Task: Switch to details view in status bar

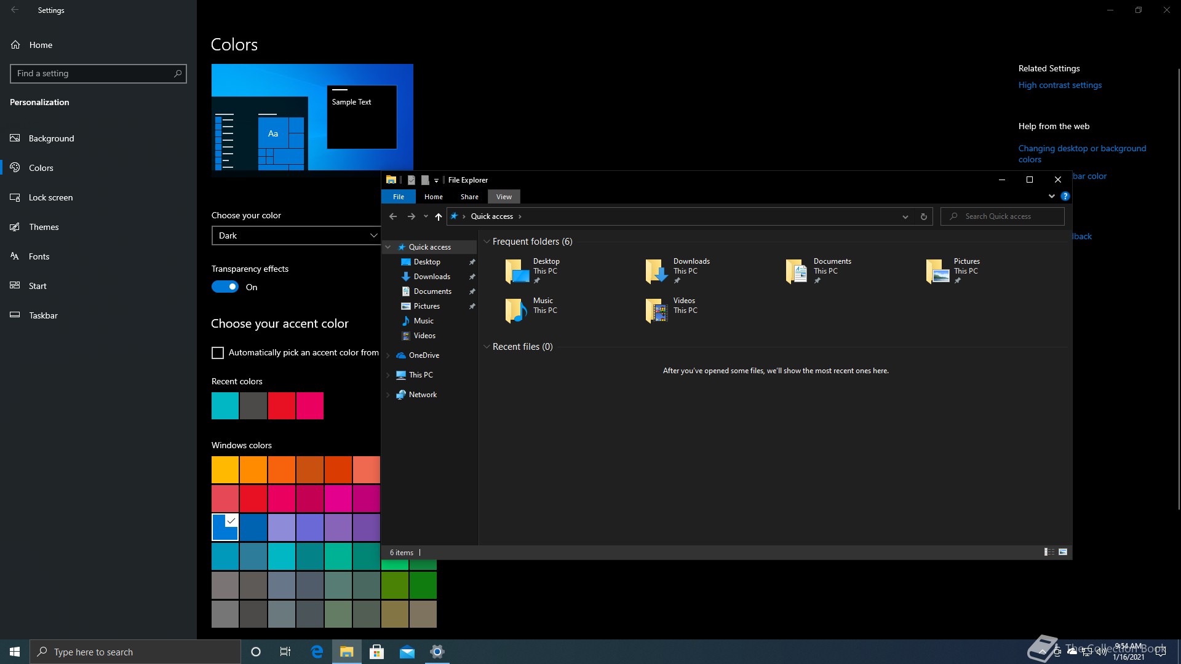Action: click(1049, 552)
